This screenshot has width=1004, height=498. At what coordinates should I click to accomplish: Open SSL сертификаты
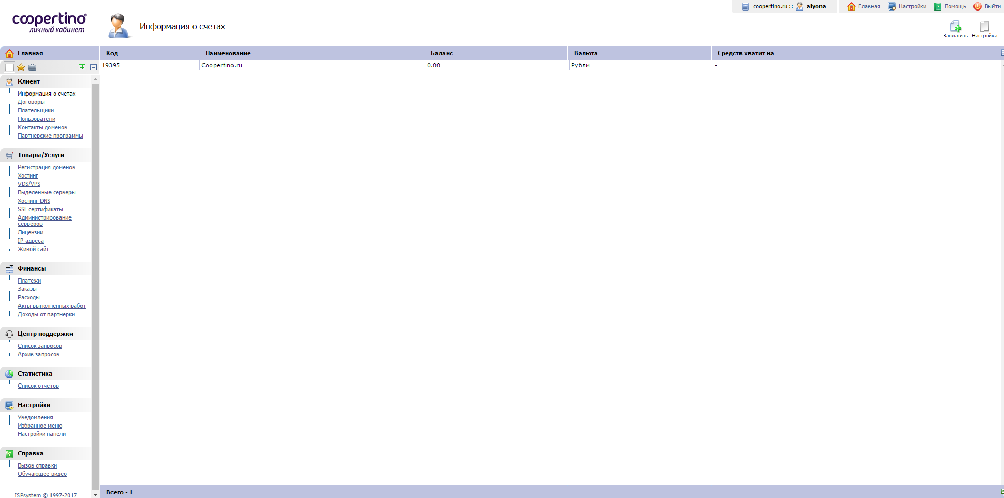pos(40,209)
